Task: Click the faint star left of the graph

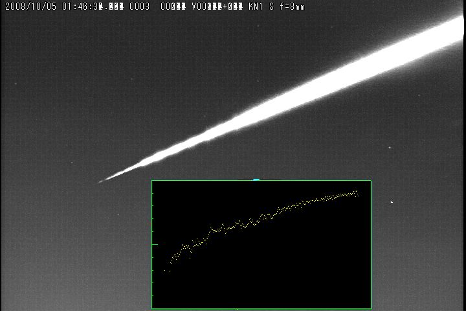Action: 118,216
